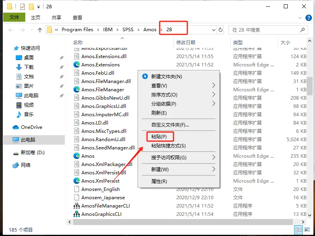Open the blue help question mark icon
The width and height of the screenshot is (315, 236).
coord(309,18)
